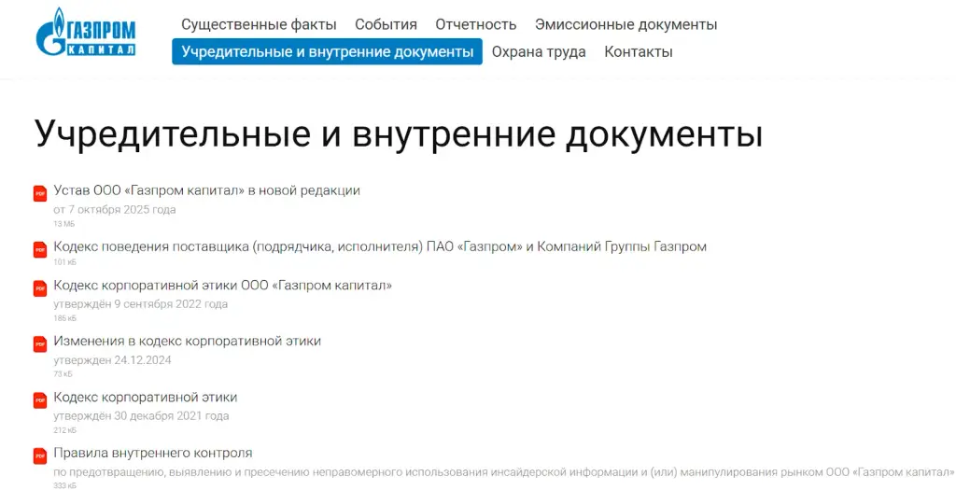Open PDF icon beside Изменения в кодекс

point(39,343)
